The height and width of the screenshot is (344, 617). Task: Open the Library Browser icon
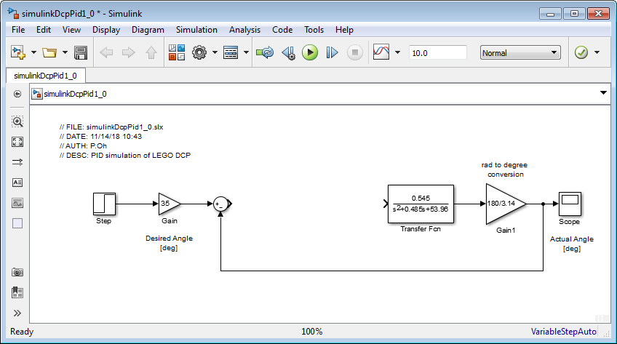(177, 52)
